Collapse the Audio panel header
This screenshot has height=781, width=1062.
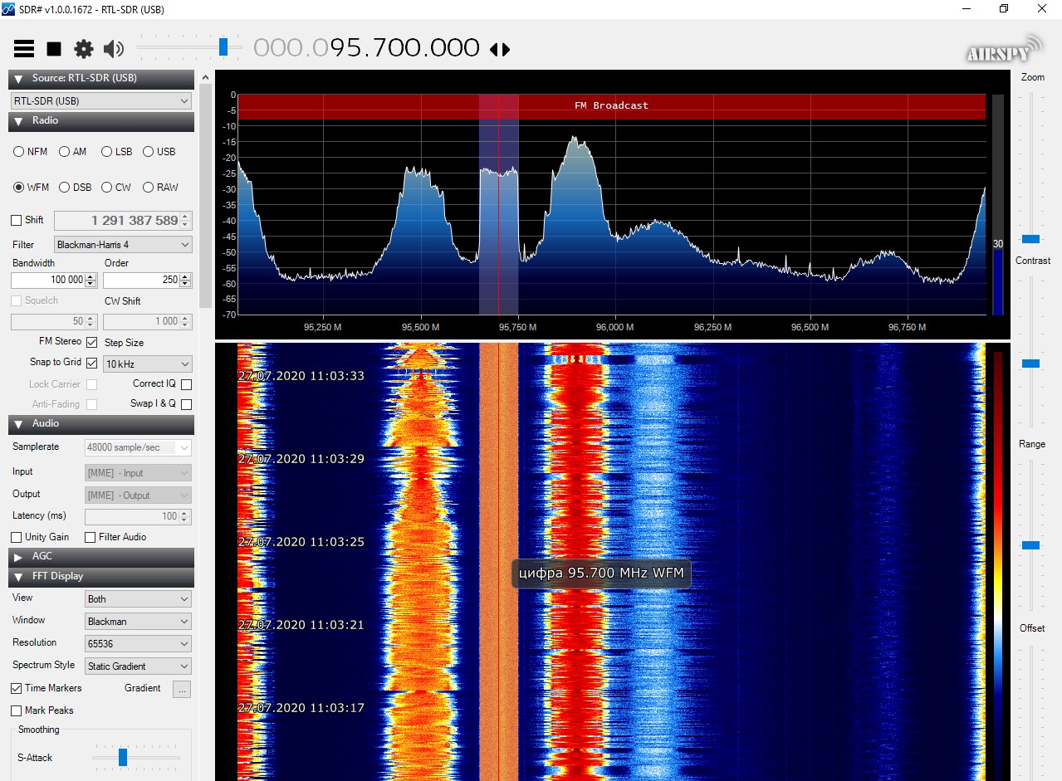point(101,424)
